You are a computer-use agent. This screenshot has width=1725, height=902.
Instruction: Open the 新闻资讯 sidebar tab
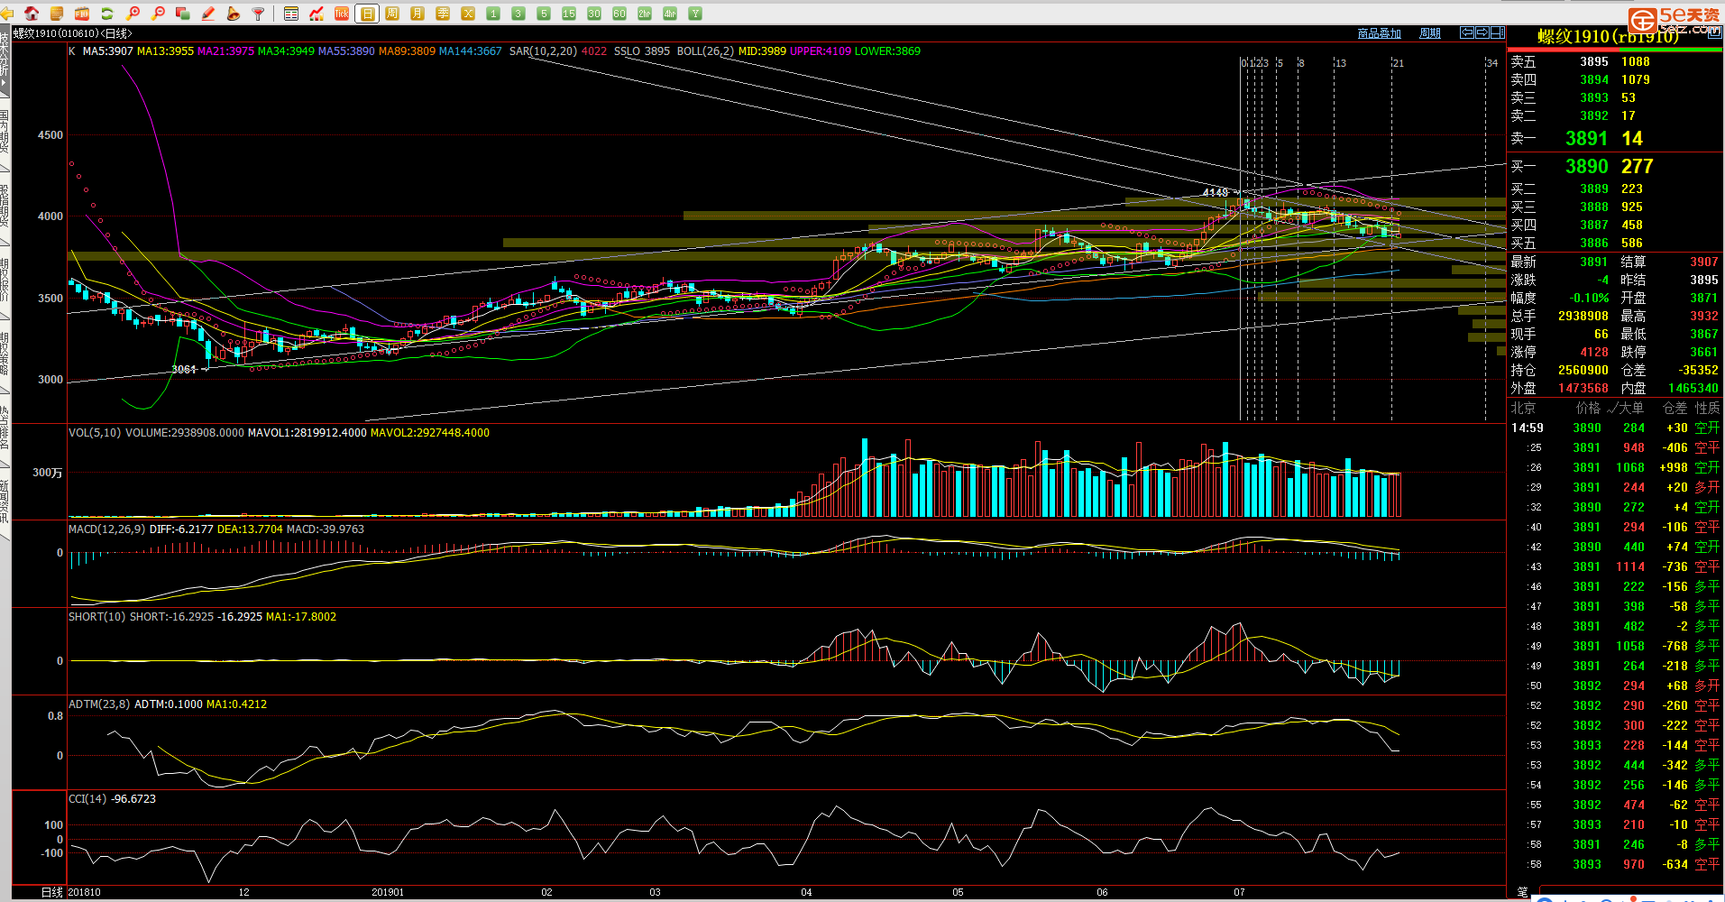5,502
